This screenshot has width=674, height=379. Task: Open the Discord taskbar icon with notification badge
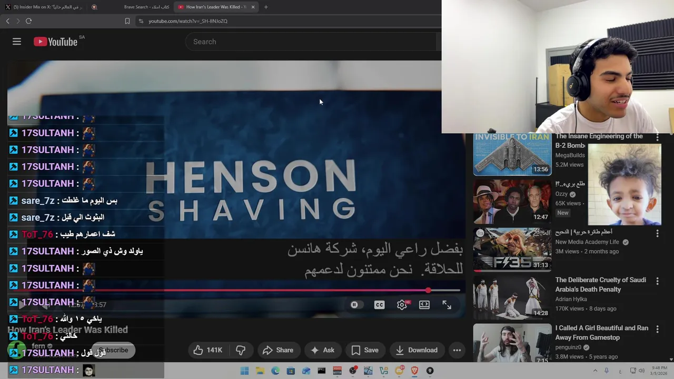[x=399, y=371]
